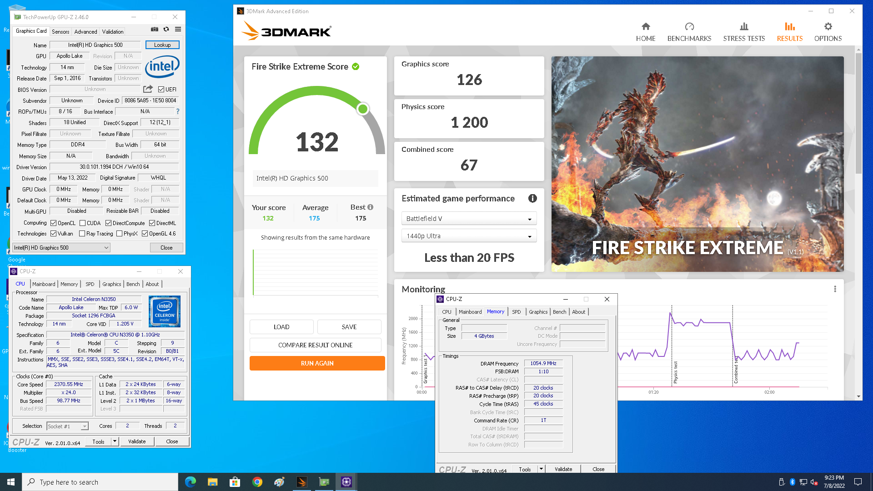Toggle the OpenGL 4.6 checkbox
The image size is (873, 491).
pos(145,234)
